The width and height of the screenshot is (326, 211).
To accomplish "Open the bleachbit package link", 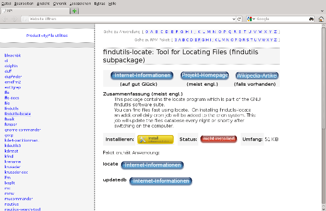I will [x=12, y=55].
